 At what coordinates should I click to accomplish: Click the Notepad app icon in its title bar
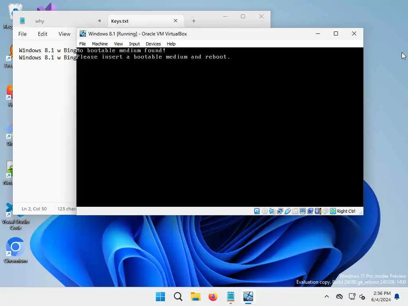click(22, 21)
